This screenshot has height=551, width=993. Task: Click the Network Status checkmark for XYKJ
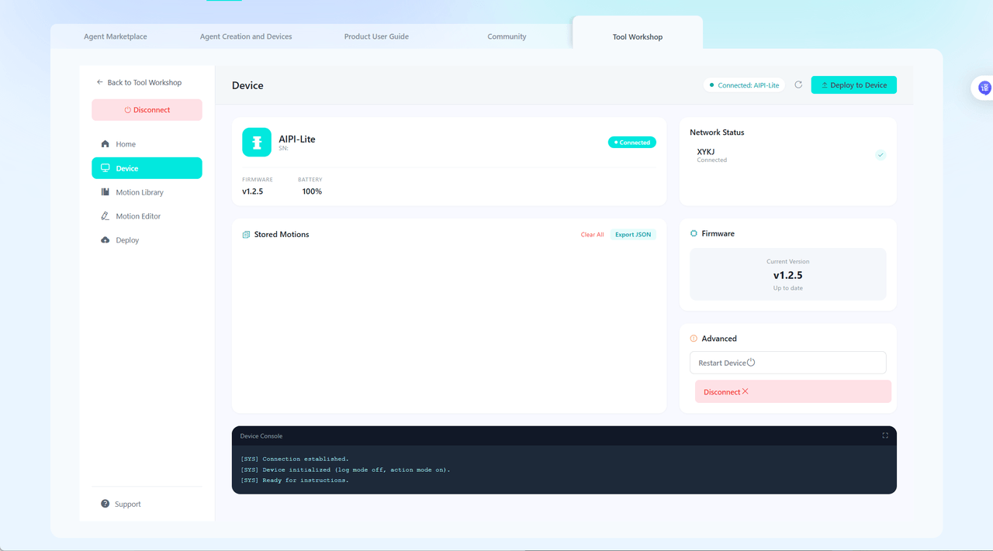click(881, 155)
